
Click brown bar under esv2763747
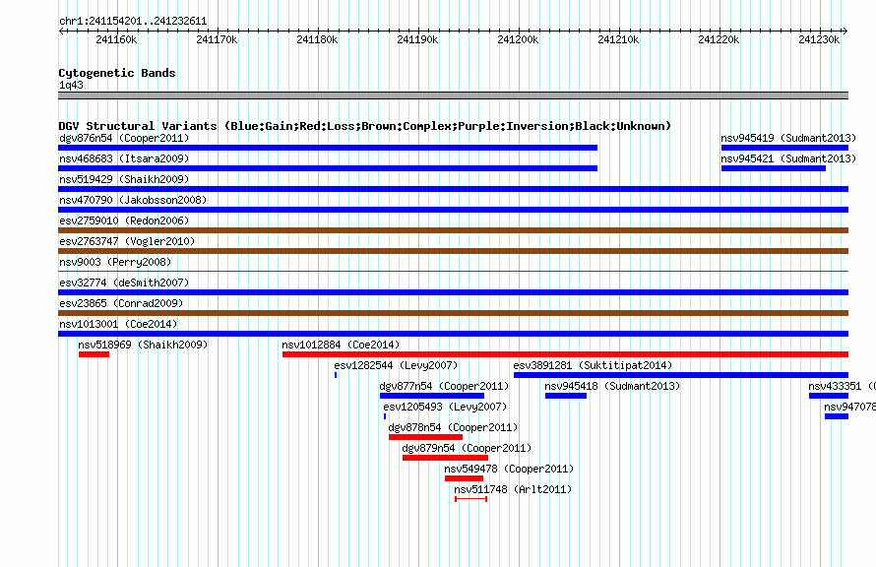453,251
